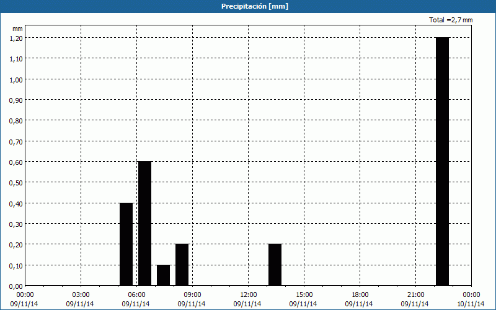Select the 06:00 time label
This screenshot has height=310, width=496.
[136, 295]
